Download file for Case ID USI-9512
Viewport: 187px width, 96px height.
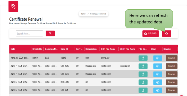[x=143, y=66]
